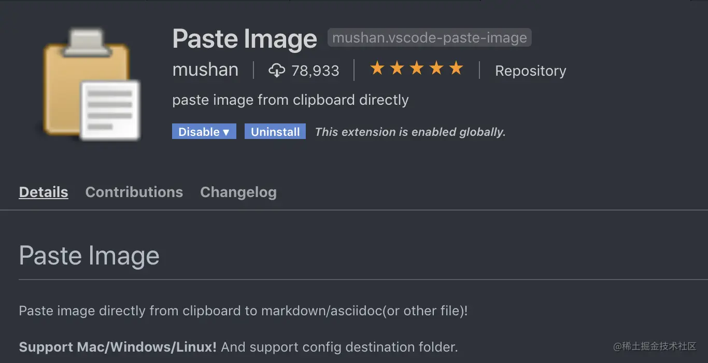This screenshot has height=363, width=708.
Task: Open the Disable dropdown menu
Action: click(204, 132)
